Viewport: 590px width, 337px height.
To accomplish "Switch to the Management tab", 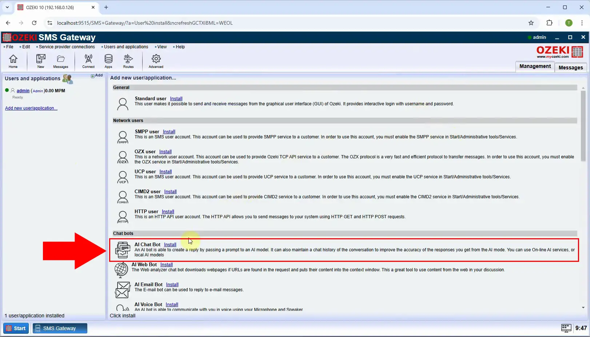I will [x=535, y=66].
